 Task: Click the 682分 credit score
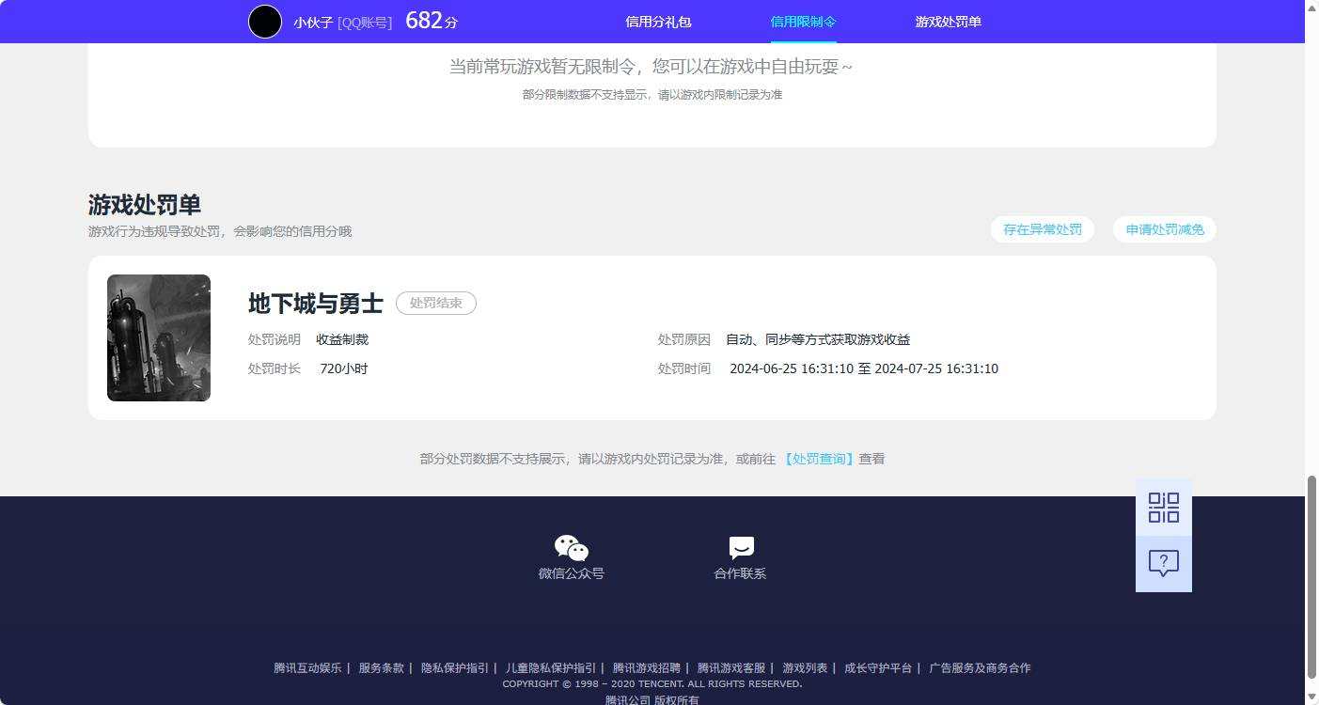432,21
